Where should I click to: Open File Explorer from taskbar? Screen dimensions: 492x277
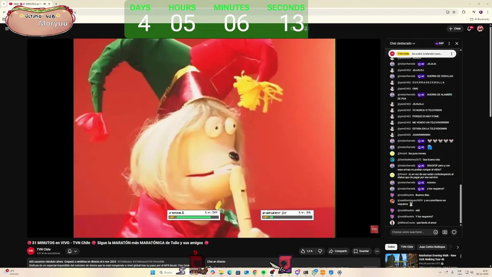tap(221, 272)
